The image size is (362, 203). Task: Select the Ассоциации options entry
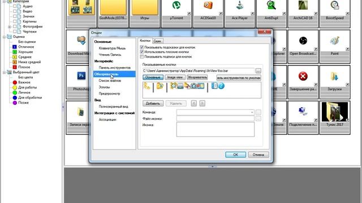[x=107, y=120]
